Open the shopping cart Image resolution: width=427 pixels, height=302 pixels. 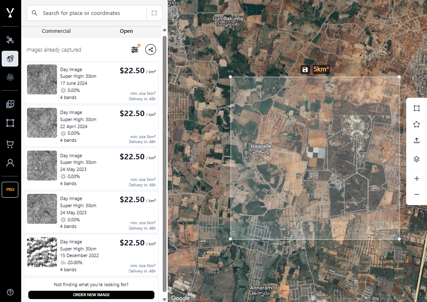(10, 144)
